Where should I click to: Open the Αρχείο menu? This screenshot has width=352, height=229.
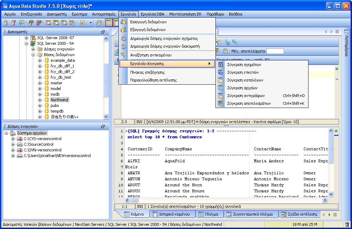coord(10,14)
